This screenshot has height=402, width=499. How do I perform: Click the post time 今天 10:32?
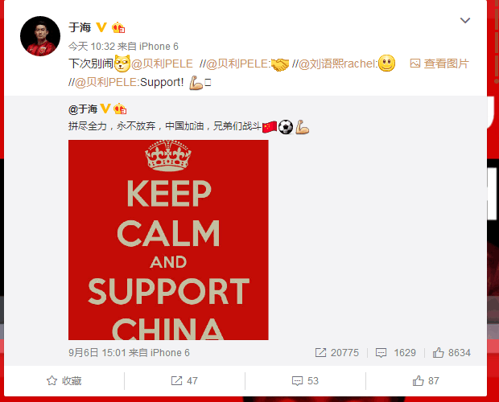[92, 47]
